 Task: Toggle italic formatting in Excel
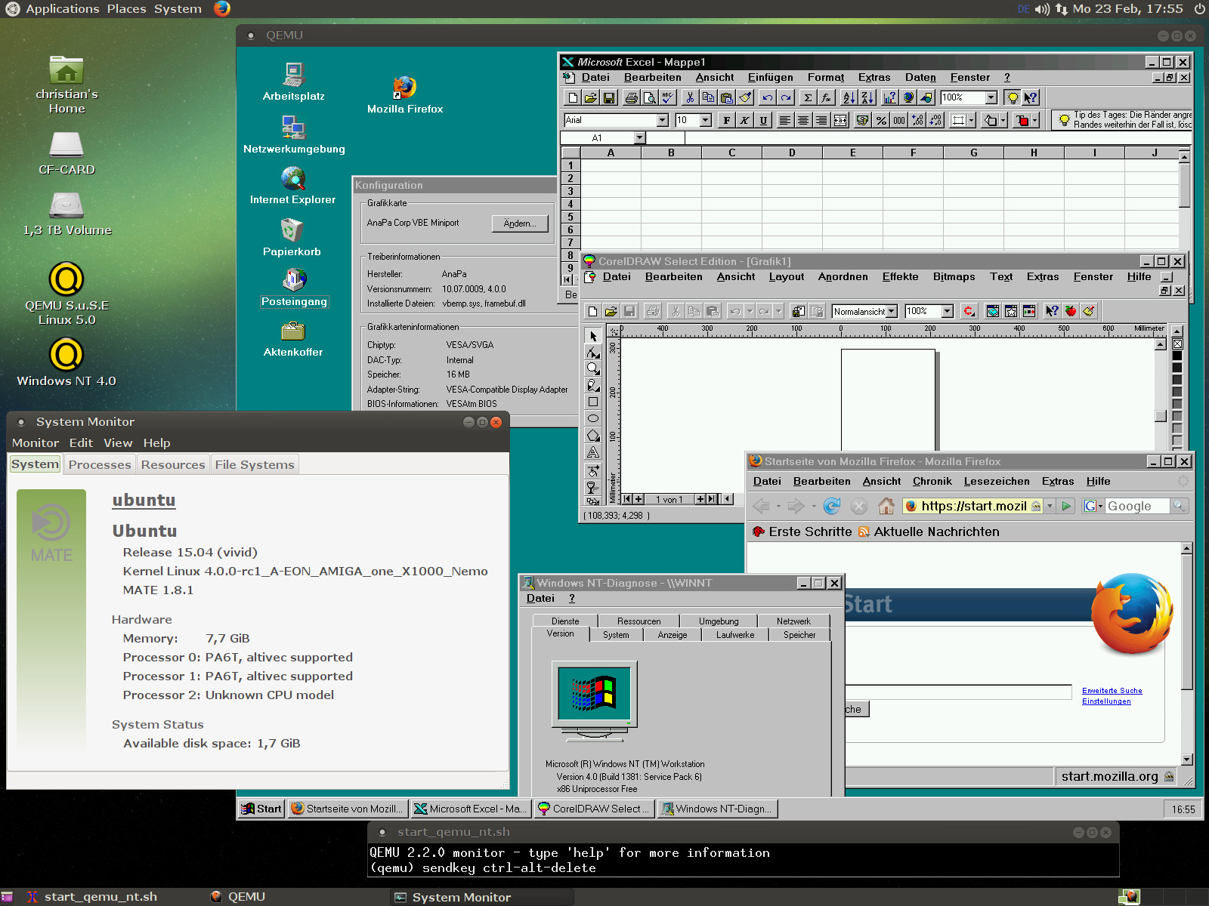(744, 120)
